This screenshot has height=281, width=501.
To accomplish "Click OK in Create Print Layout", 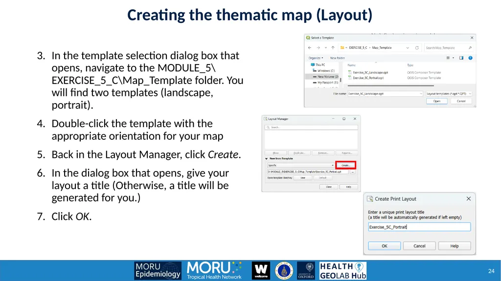I will click(385, 246).
